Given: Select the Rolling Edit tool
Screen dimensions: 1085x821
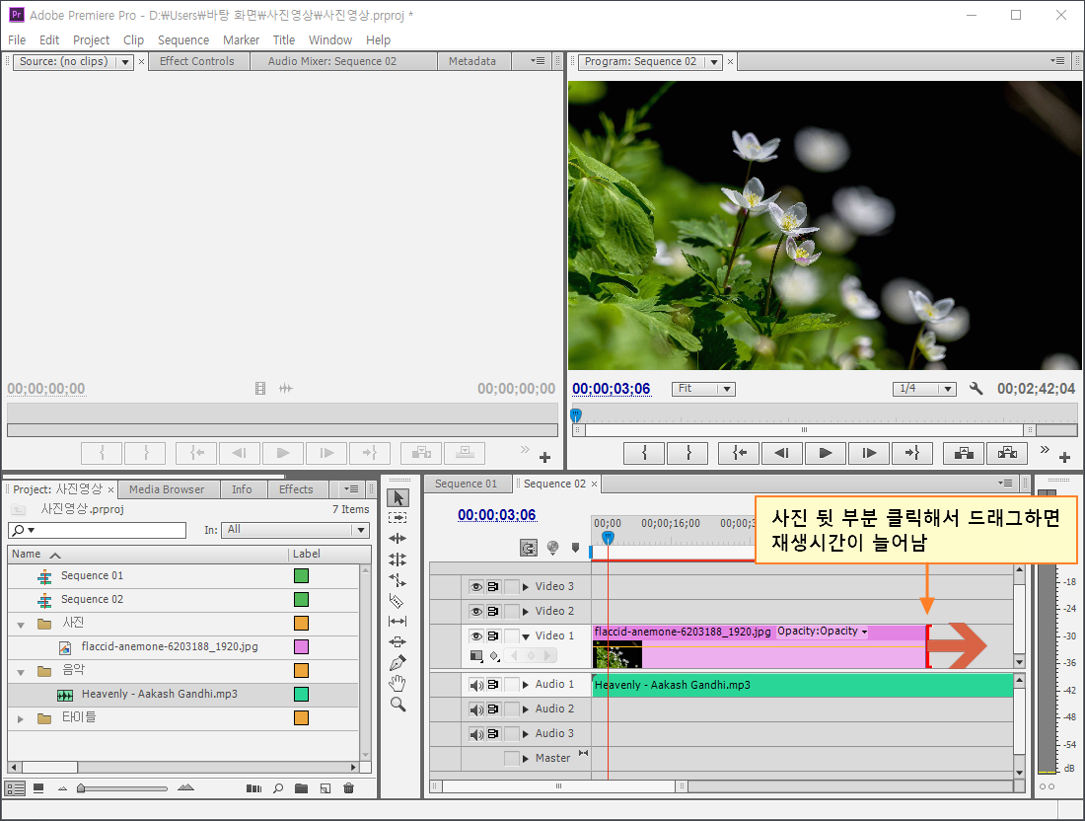Looking at the screenshot, I should (x=398, y=560).
